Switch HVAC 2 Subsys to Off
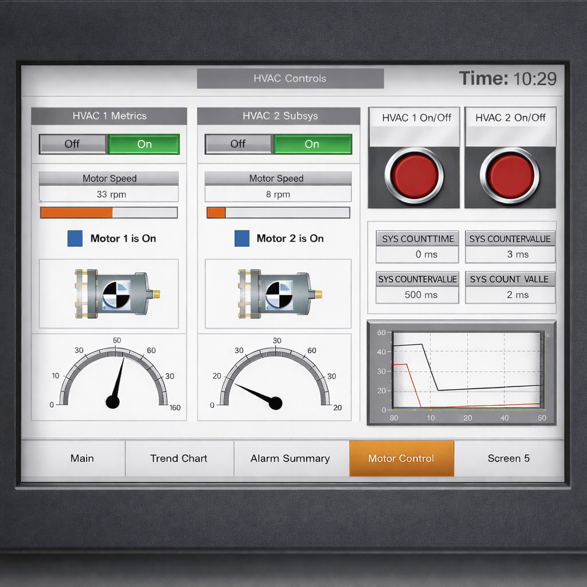587x587 pixels. (238, 144)
